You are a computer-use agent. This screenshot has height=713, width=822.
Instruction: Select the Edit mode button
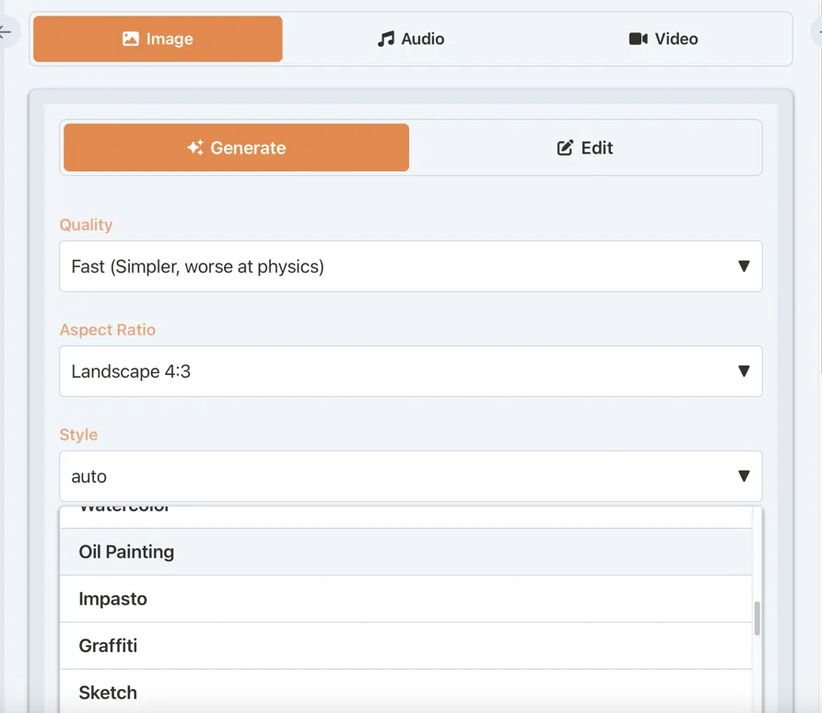click(x=585, y=147)
